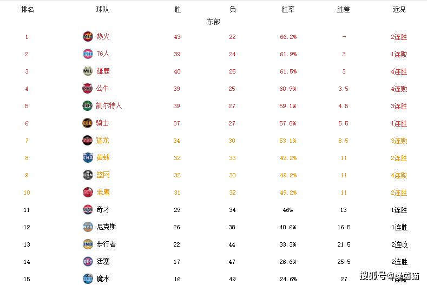This screenshot has width=427, height=285.
Task: Click the 东部 conference label
Action: coord(213,22)
